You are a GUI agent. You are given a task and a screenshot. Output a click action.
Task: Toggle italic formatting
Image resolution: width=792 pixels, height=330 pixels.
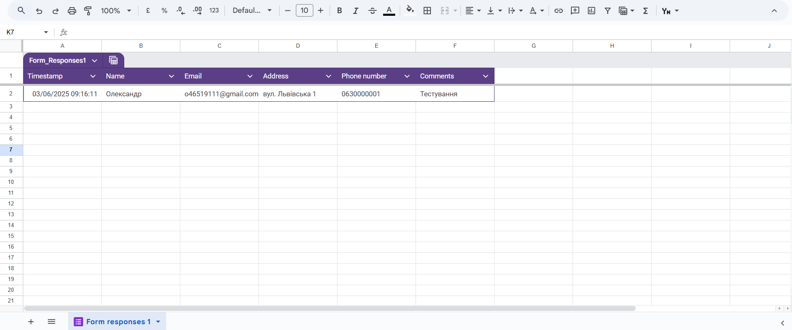pyautogui.click(x=356, y=11)
